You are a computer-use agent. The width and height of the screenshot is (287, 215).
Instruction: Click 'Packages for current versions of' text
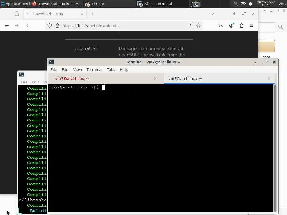(x=151, y=49)
